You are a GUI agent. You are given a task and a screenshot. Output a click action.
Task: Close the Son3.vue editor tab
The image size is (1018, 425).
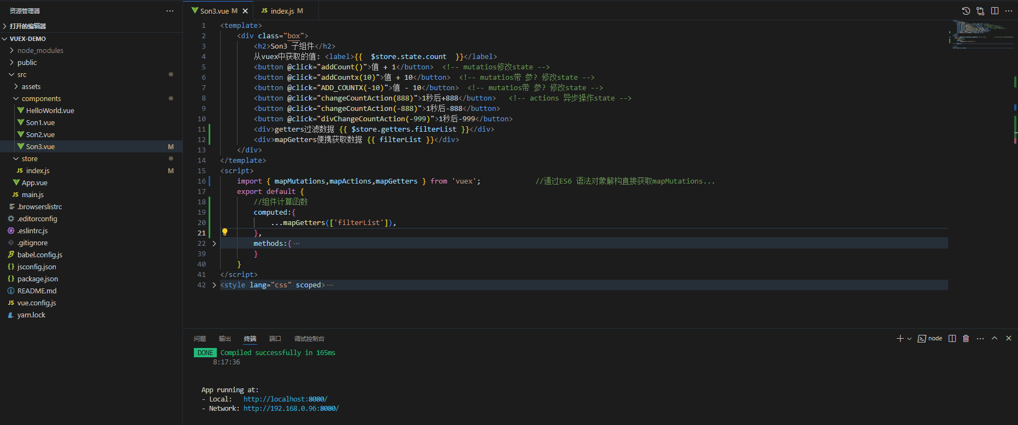[x=245, y=11]
